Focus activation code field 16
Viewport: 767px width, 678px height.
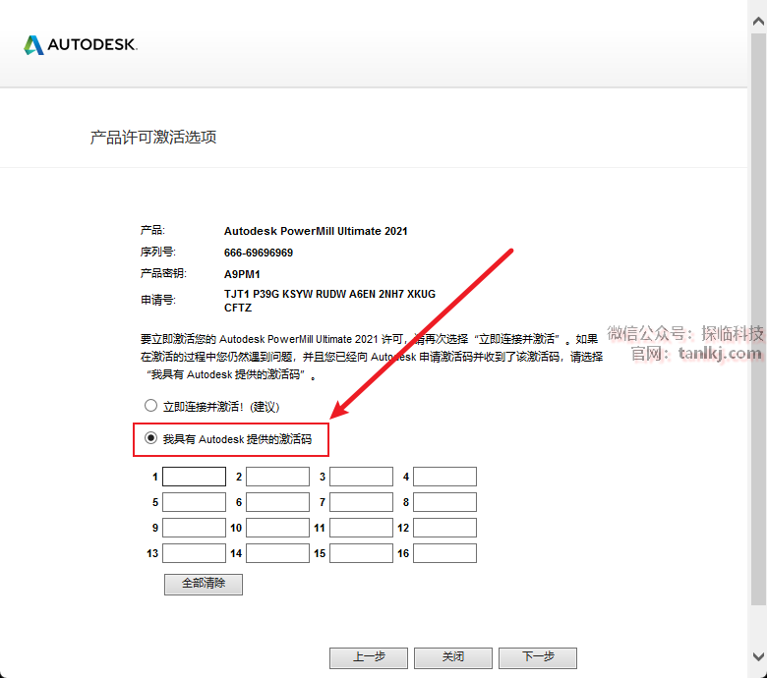pos(445,553)
